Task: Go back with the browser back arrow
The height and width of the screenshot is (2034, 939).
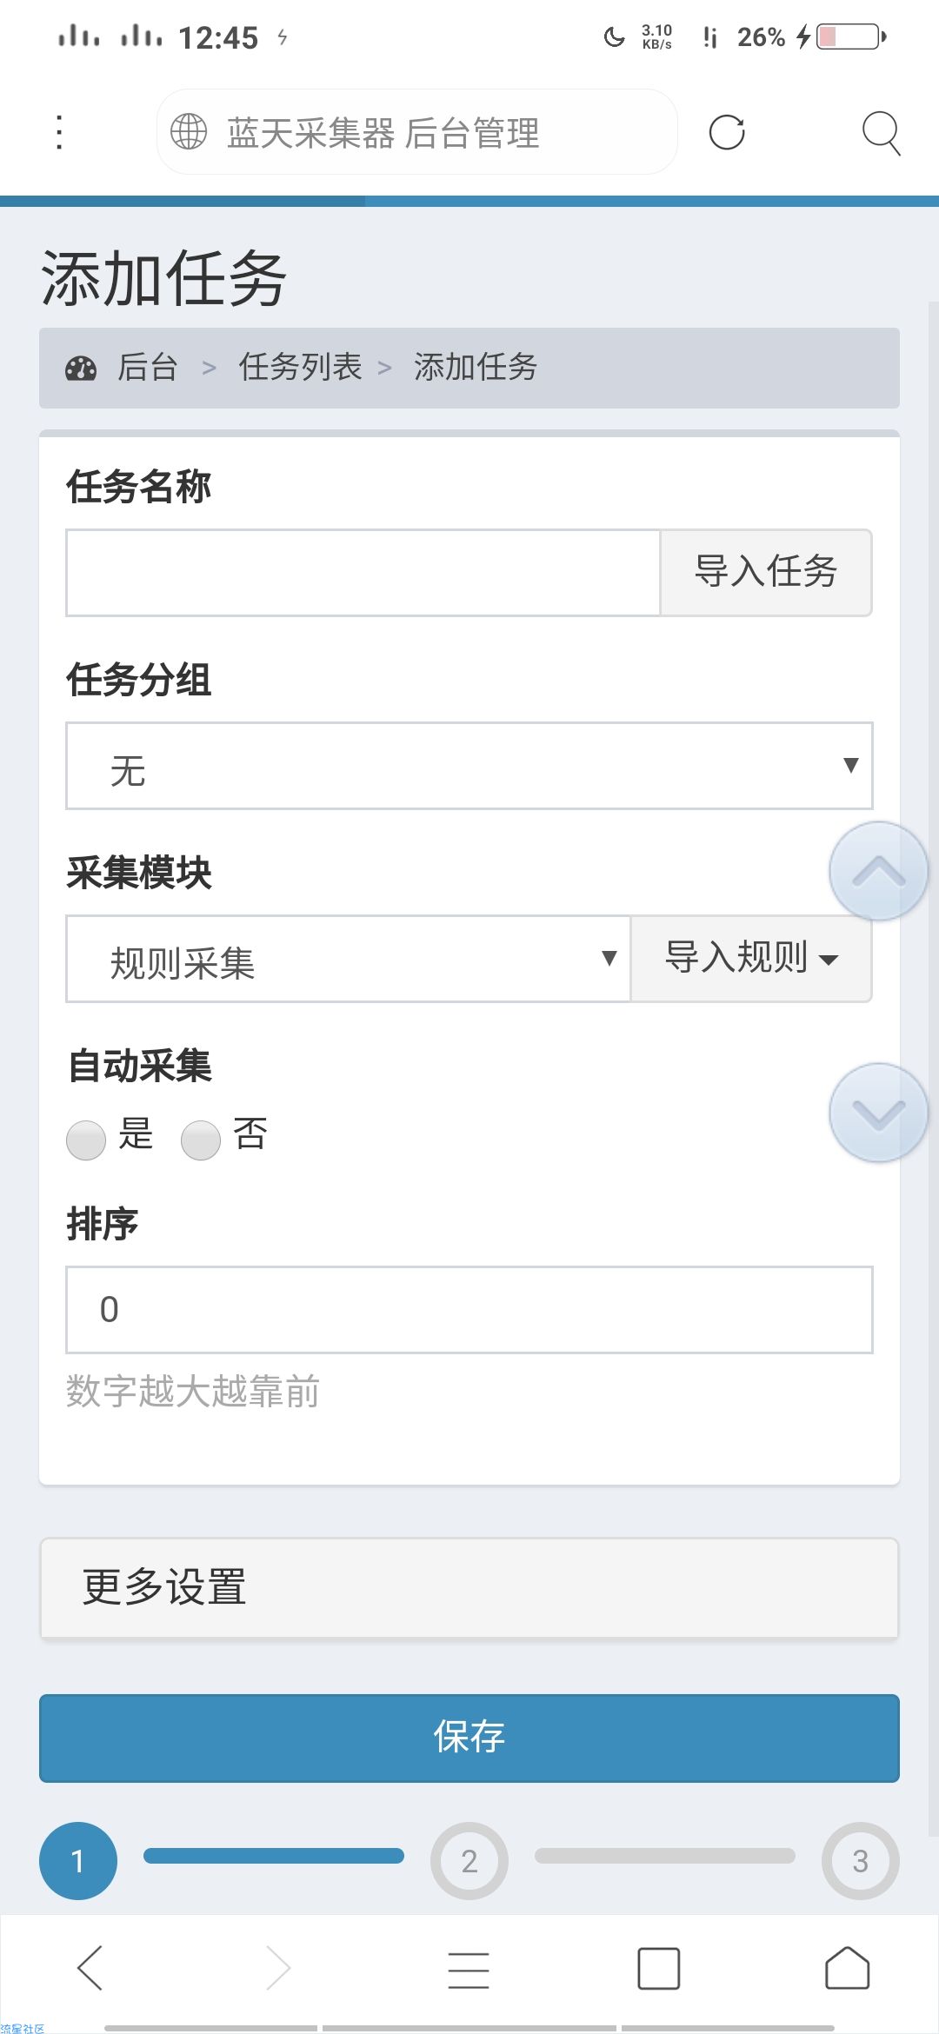Action: pyautogui.click(x=90, y=1967)
